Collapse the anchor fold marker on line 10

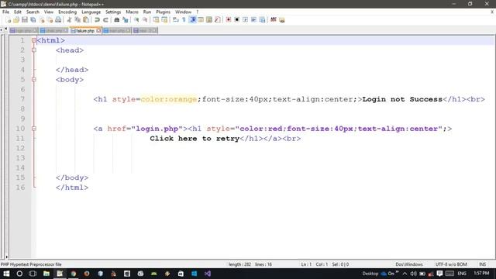[34, 129]
